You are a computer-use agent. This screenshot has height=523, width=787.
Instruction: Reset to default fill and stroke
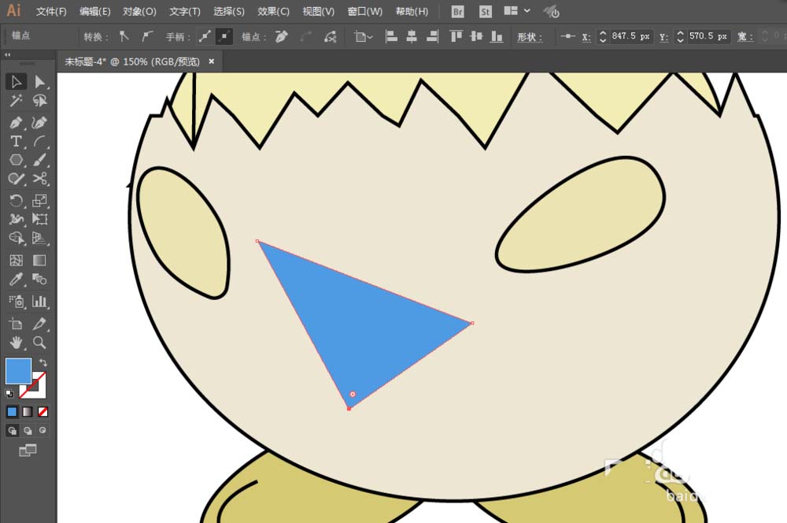[9, 393]
